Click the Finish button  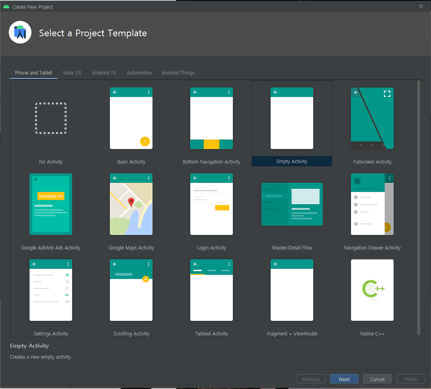(411, 379)
